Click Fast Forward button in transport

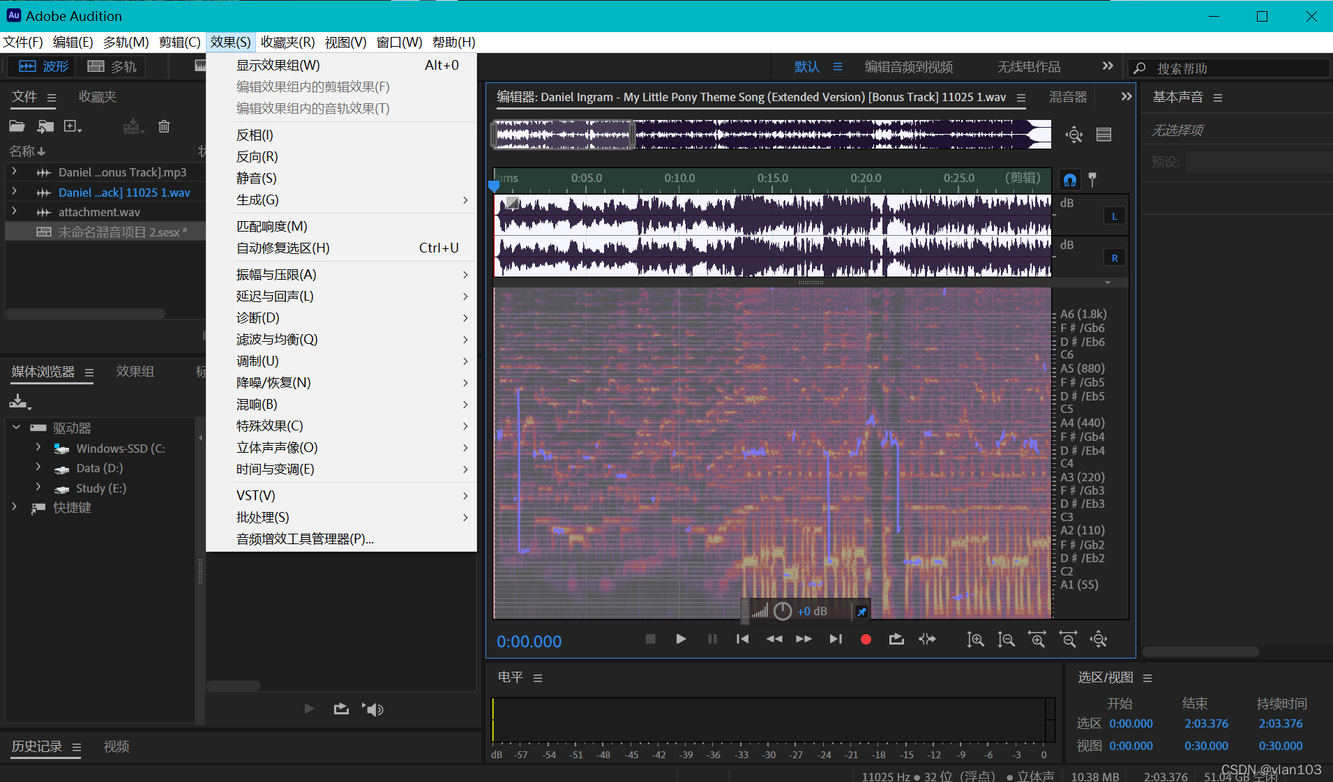click(x=804, y=639)
